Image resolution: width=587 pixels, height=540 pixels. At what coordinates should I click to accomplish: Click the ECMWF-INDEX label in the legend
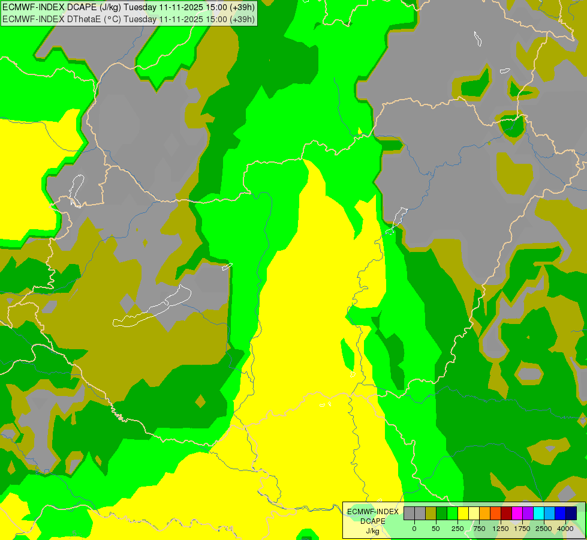373,512
